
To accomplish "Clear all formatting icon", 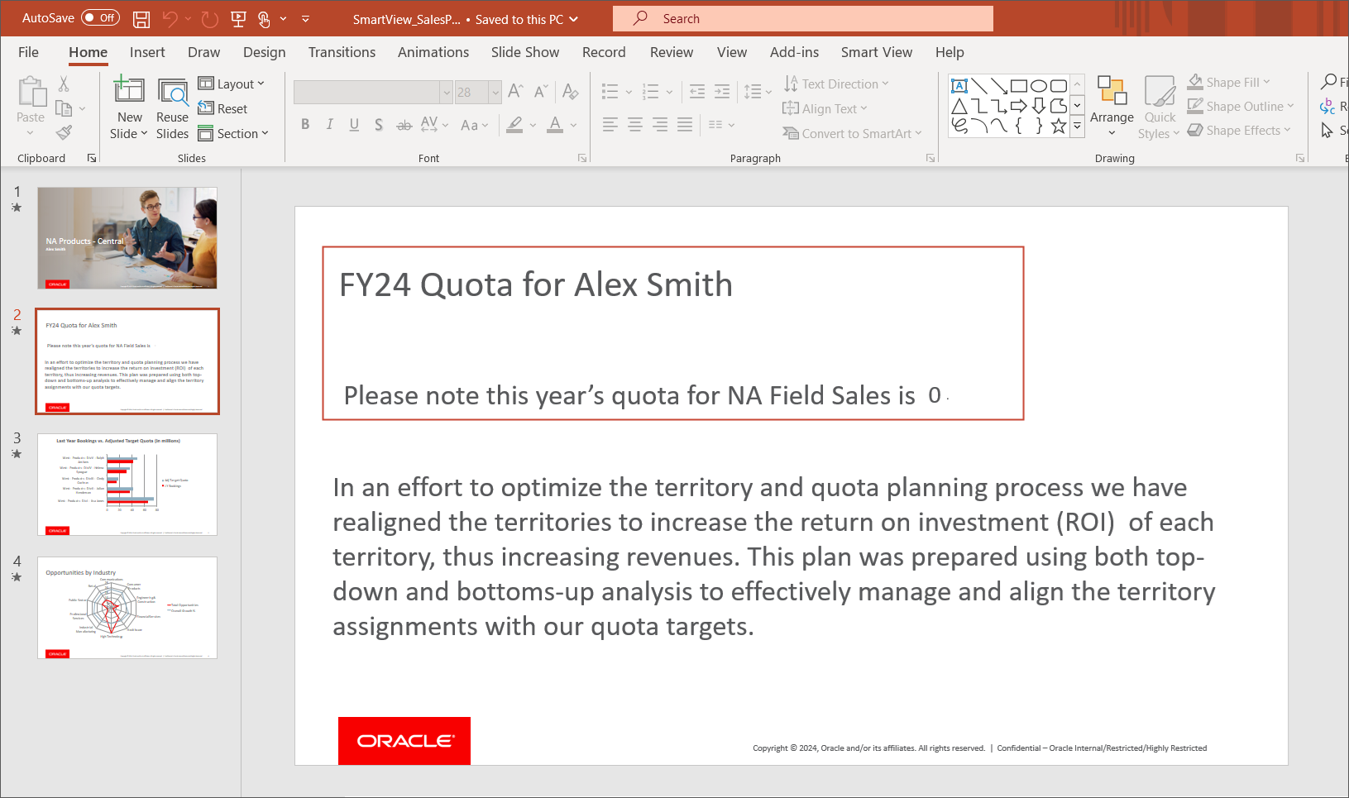I will click(570, 91).
